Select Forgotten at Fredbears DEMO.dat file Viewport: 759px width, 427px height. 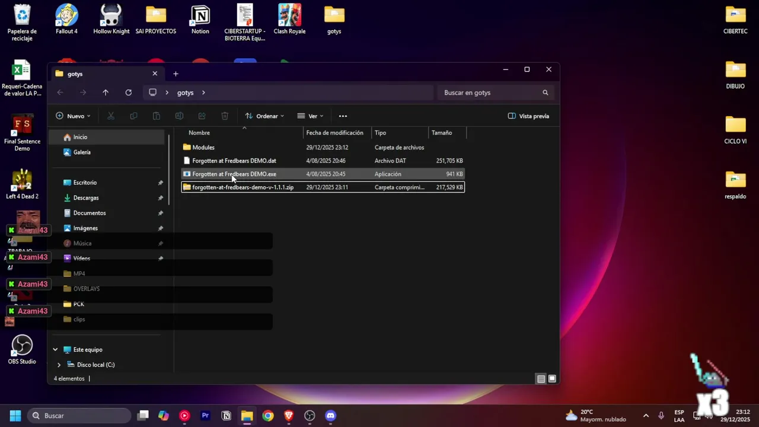pos(323,161)
